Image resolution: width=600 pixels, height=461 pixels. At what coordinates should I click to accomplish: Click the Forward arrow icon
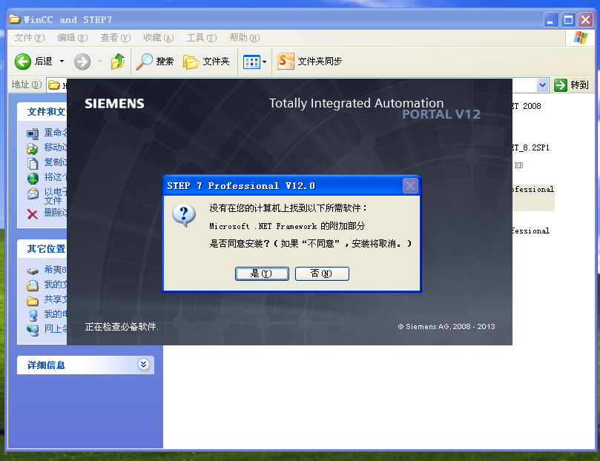click(82, 62)
